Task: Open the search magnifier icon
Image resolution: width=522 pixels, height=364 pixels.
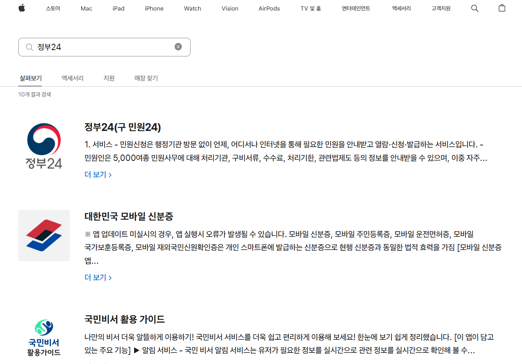Action: click(x=474, y=8)
